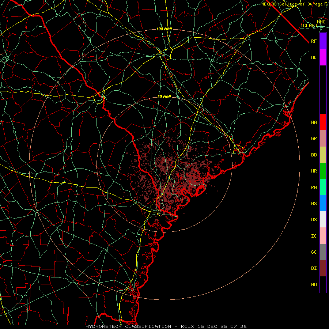Select the GR legend label
The height and width of the screenshot is (329, 329).
pos(314,139)
